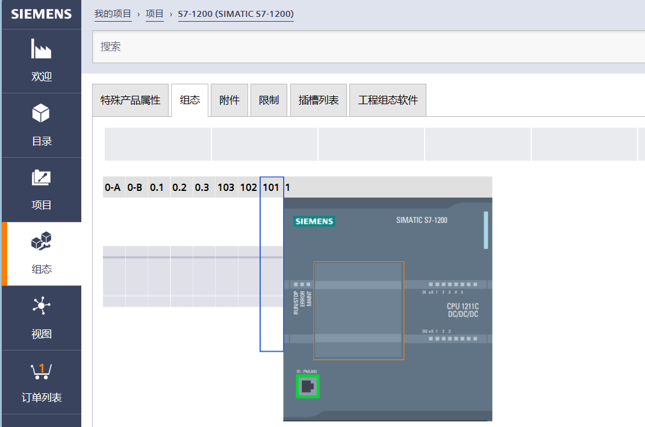Click the 我的项目 breadcrumb link
The height and width of the screenshot is (427, 645).
click(x=113, y=13)
